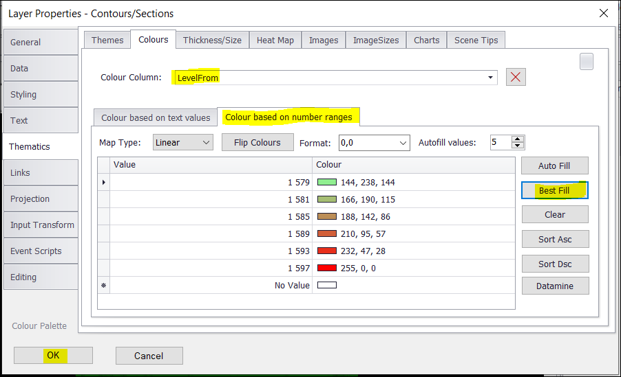Click the Datamine button
Viewport: 621px width, 377px height.
click(554, 286)
